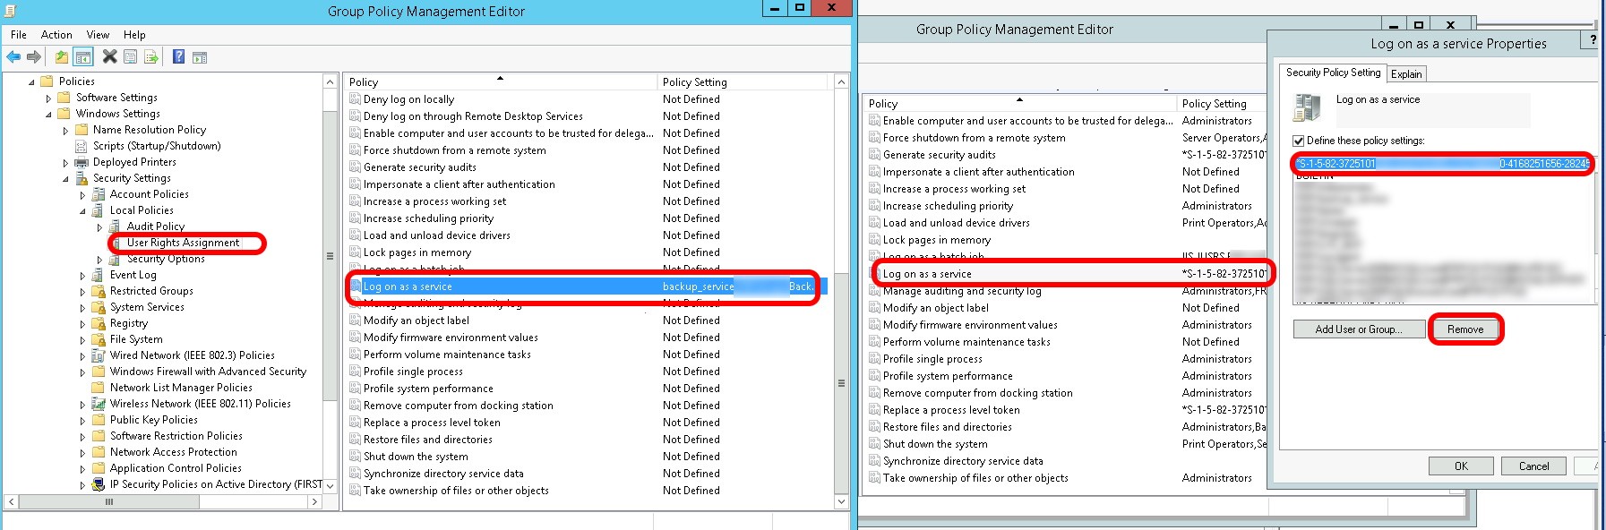1606x530 pixels.
Task: Select User Rights Assignment in tree
Action: (x=183, y=243)
